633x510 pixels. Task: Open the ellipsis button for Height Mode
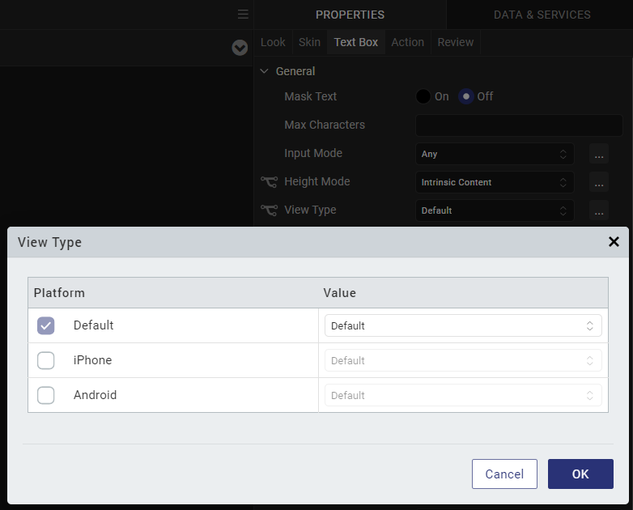pos(599,182)
